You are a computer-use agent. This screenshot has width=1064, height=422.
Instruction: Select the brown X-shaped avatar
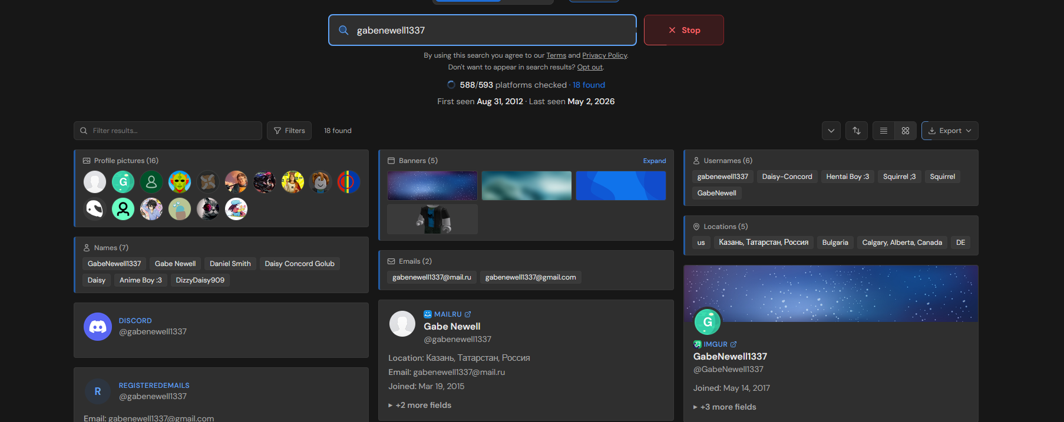(208, 182)
